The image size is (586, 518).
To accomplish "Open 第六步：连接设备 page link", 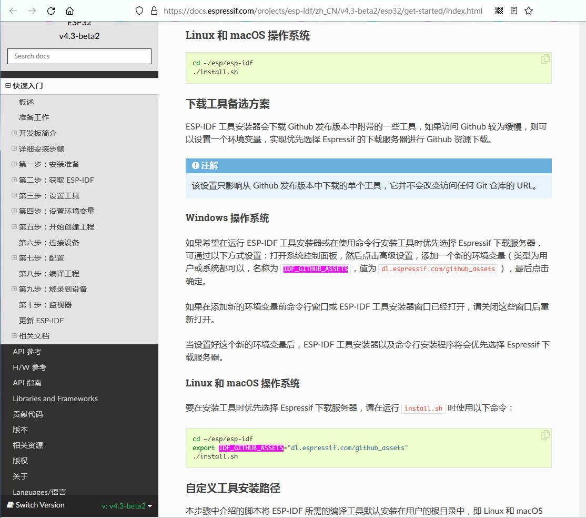I will (49, 243).
